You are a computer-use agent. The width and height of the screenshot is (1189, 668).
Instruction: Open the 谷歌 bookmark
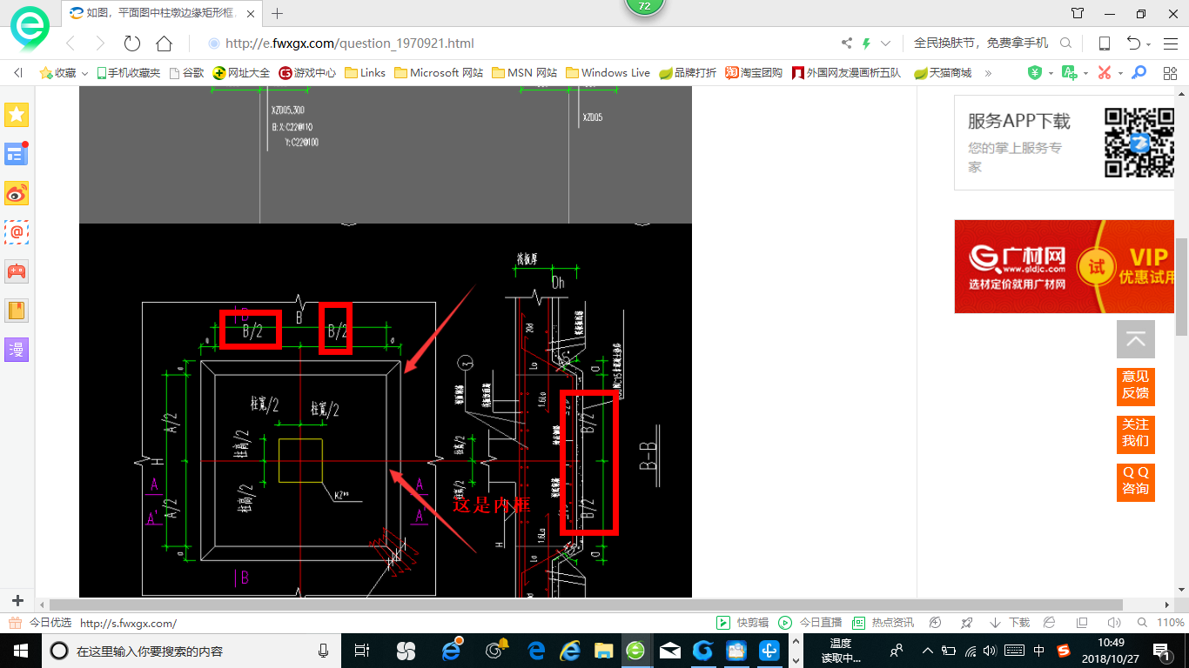point(186,73)
